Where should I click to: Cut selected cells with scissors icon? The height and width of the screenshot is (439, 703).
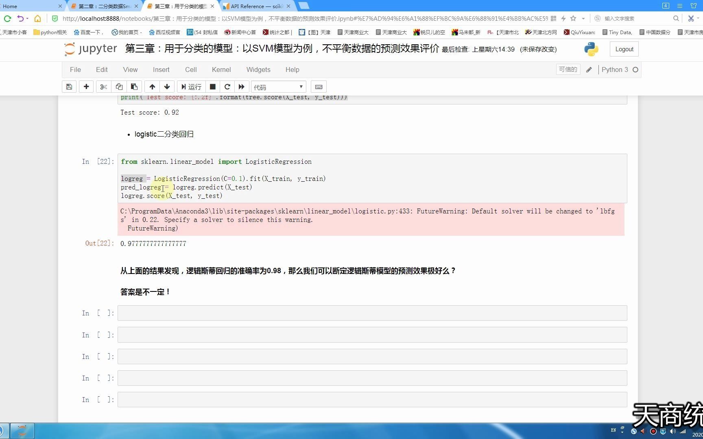103,87
